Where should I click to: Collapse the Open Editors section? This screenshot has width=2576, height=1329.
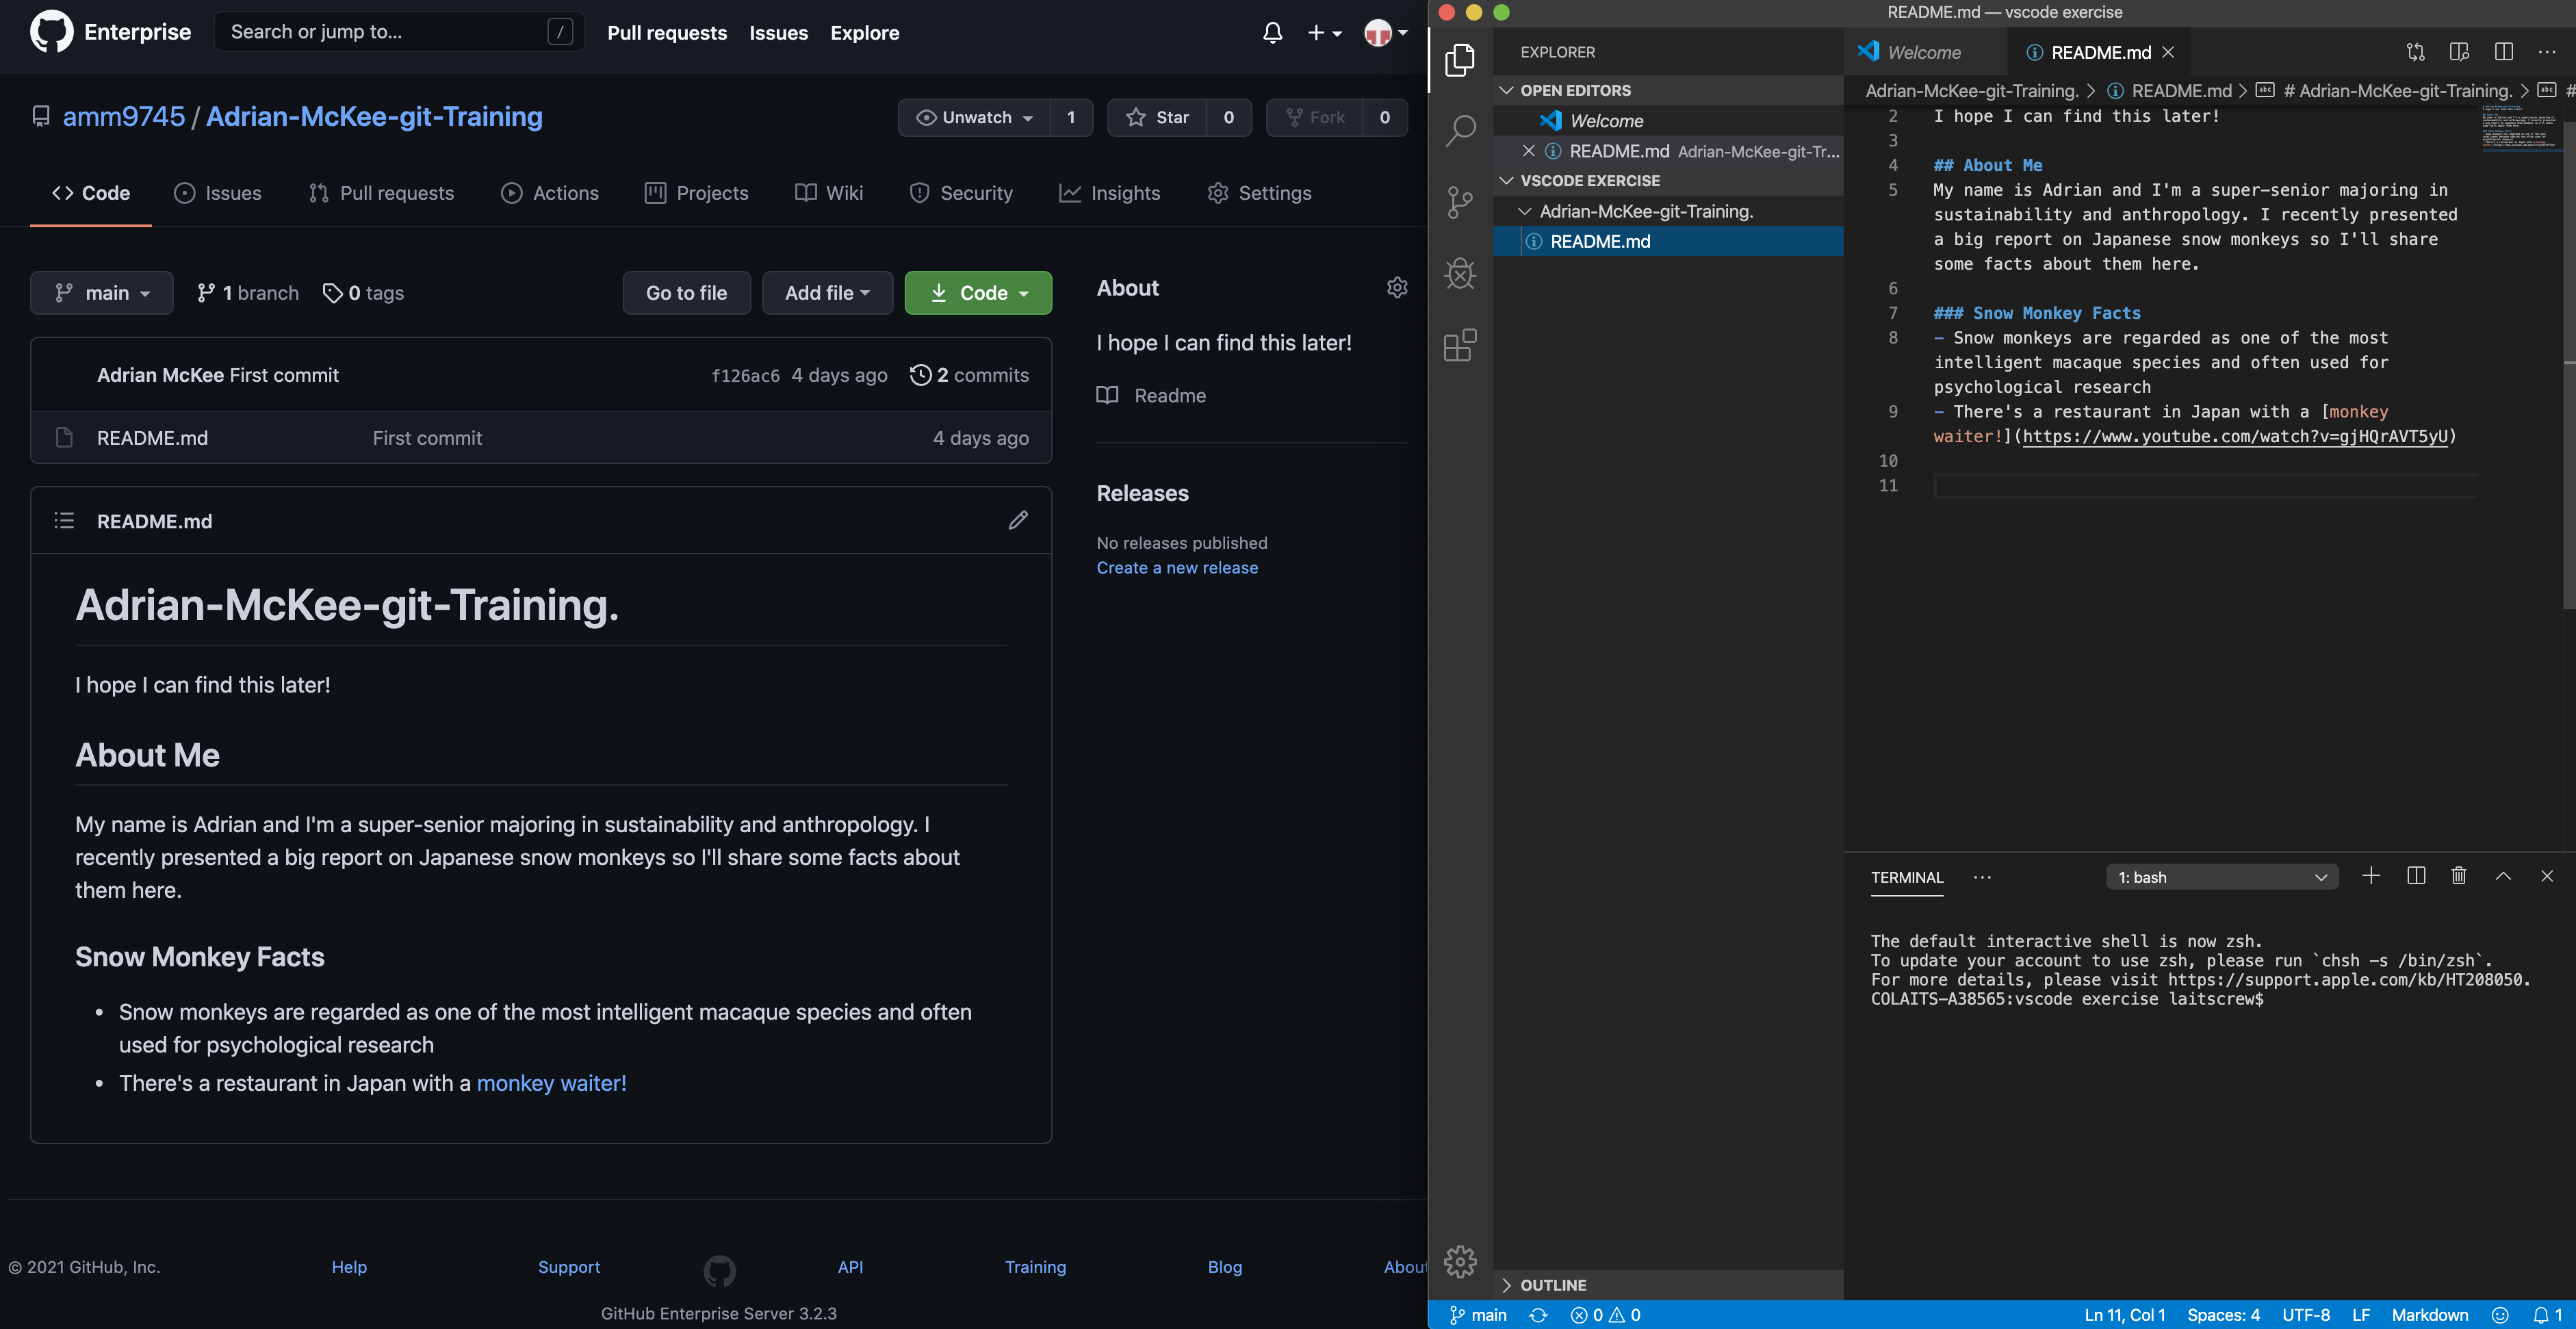1668,90
